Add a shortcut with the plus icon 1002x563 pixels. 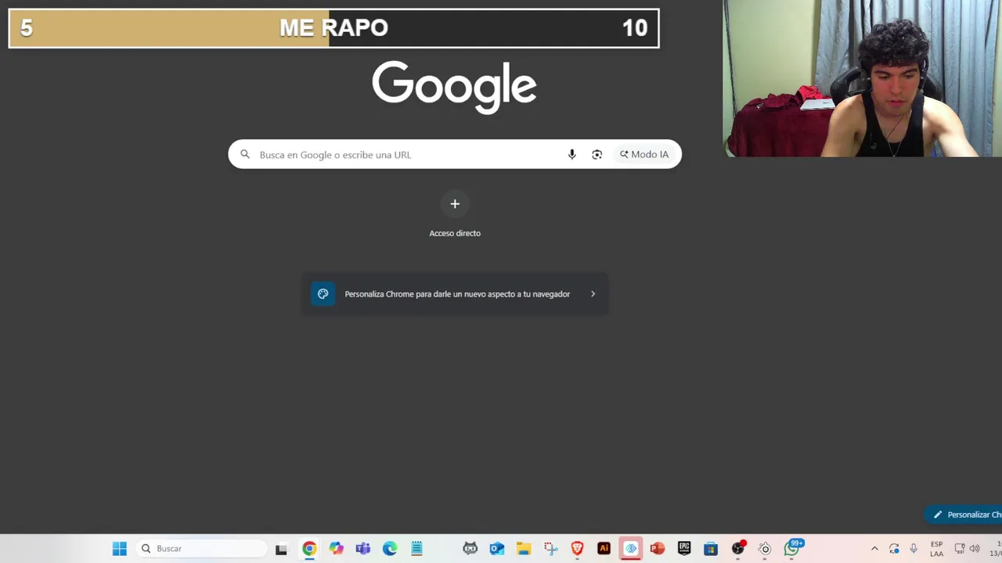[455, 204]
